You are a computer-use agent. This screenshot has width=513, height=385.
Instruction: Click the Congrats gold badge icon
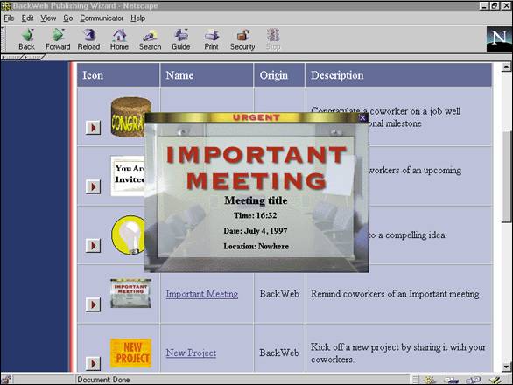point(128,116)
